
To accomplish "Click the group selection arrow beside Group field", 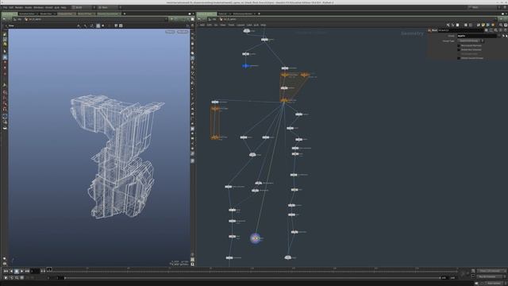I will pos(503,36).
